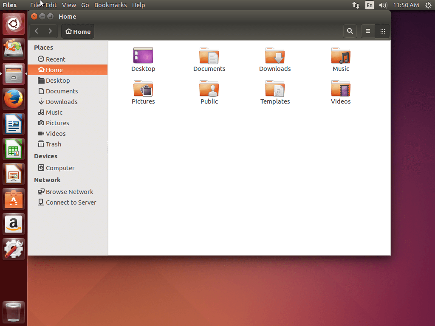Select Desktop in the sidebar
Screen dimensions: 435x326
(x=68, y=80)
